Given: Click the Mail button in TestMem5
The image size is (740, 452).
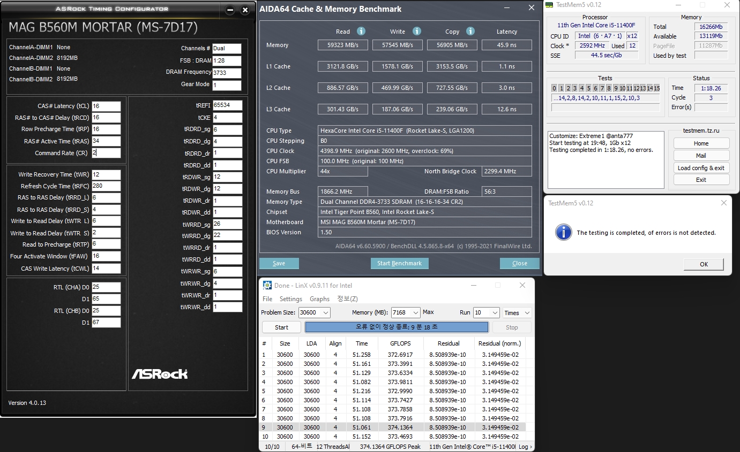Looking at the screenshot, I should [x=701, y=156].
